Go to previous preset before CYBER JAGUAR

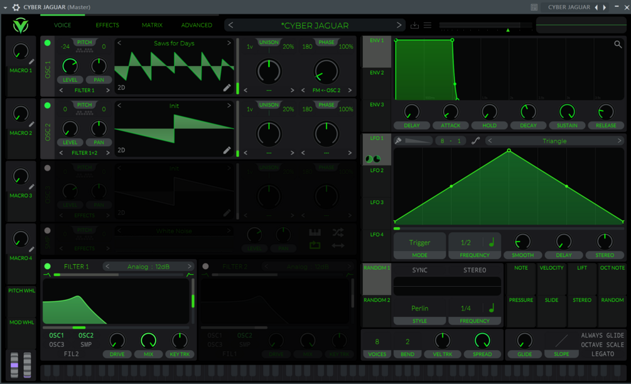pos(230,25)
